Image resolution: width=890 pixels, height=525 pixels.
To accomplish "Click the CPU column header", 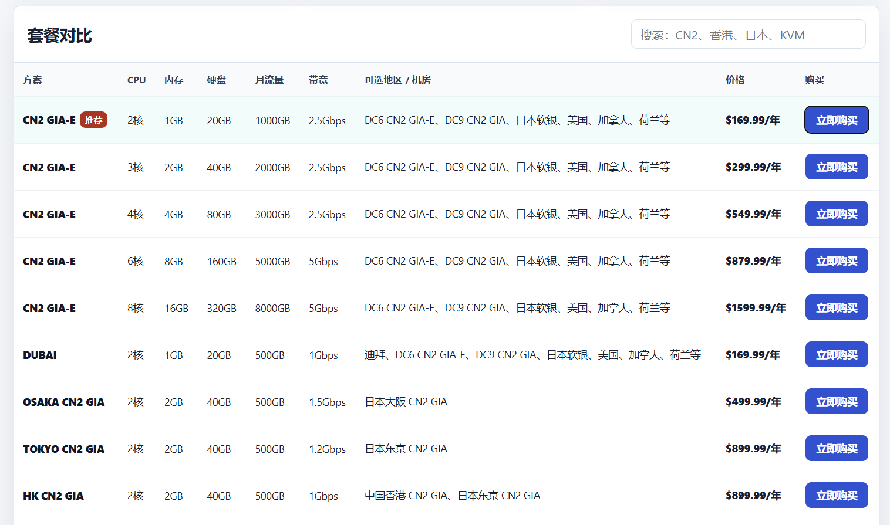I will click(136, 80).
